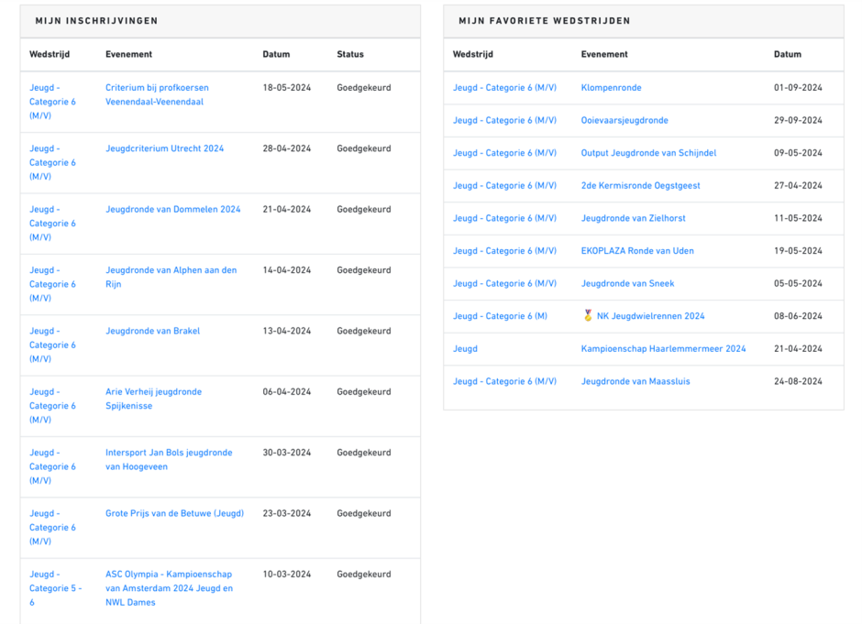862x624 pixels.
Task: Click the Jeugdronde van Maassluis link
Action: coord(635,382)
